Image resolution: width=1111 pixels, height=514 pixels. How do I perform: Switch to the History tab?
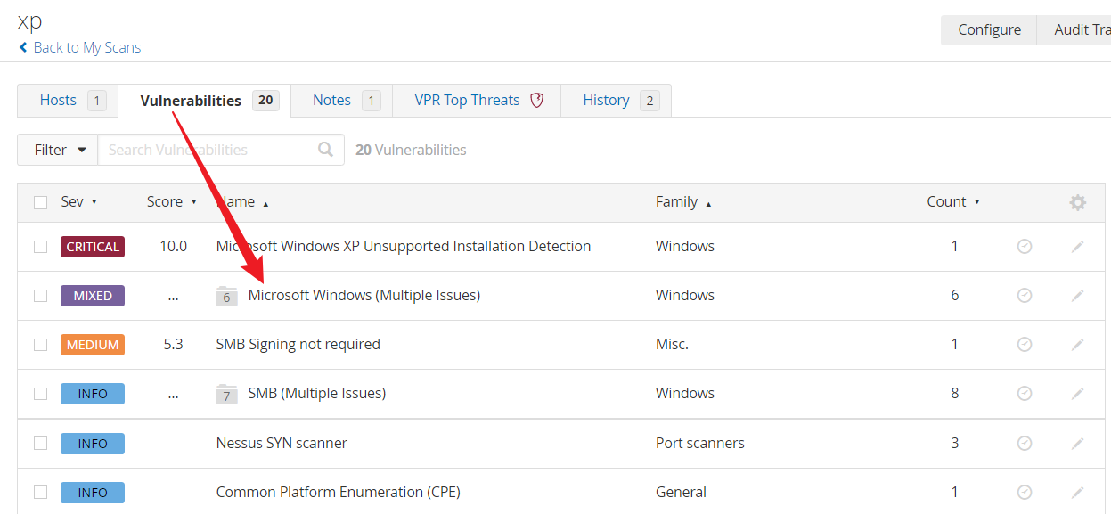pos(616,100)
